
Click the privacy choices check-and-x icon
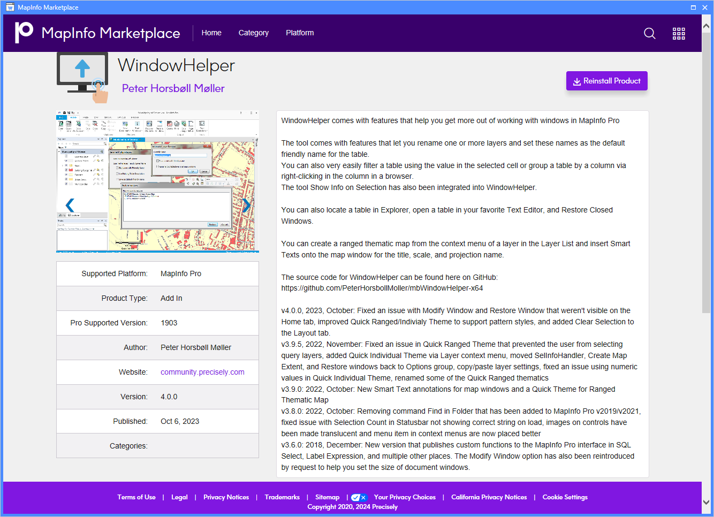[359, 497]
